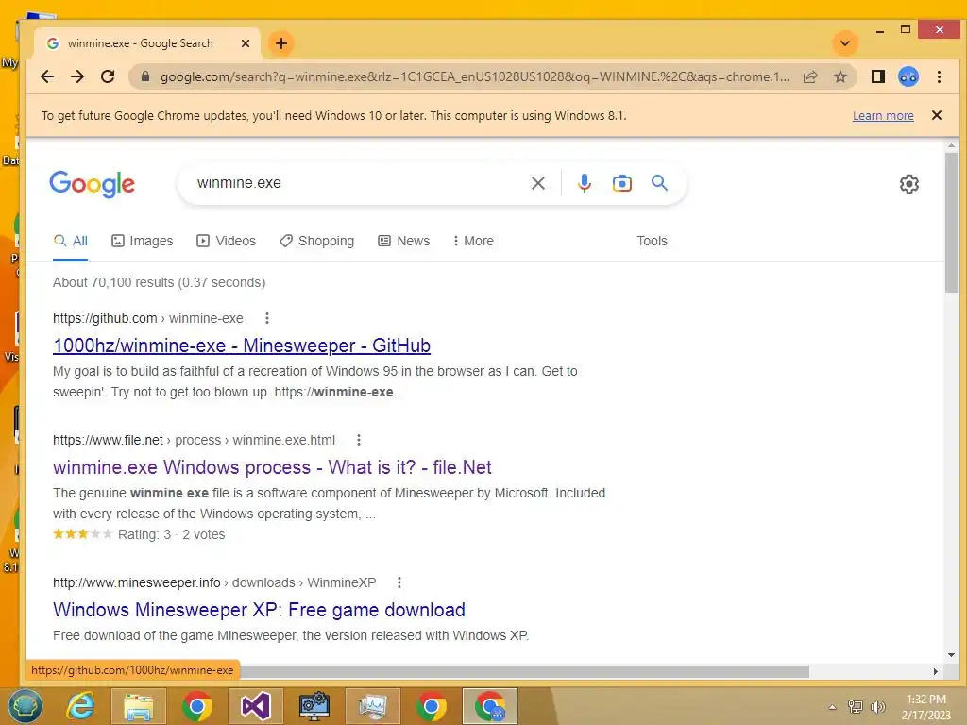The image size is (967, 725).
Task: Switch to the News tab
Action: click(403, 241)
